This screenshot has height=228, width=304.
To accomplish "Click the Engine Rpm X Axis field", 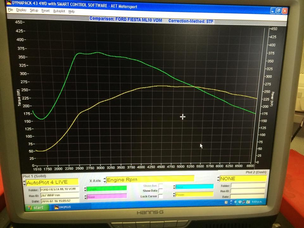I will click(150, 179).
